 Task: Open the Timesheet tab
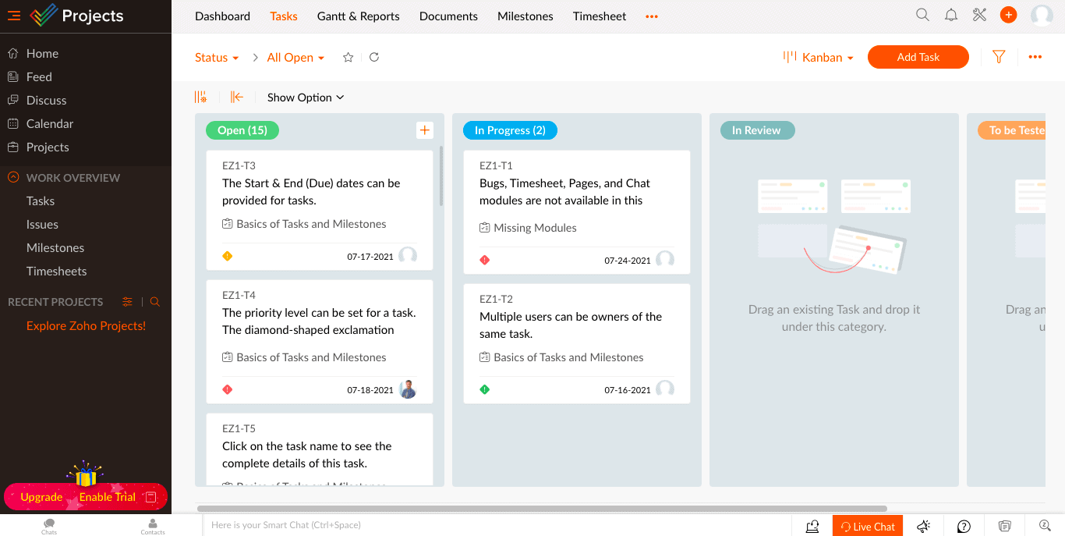click(x=600, y=16)
